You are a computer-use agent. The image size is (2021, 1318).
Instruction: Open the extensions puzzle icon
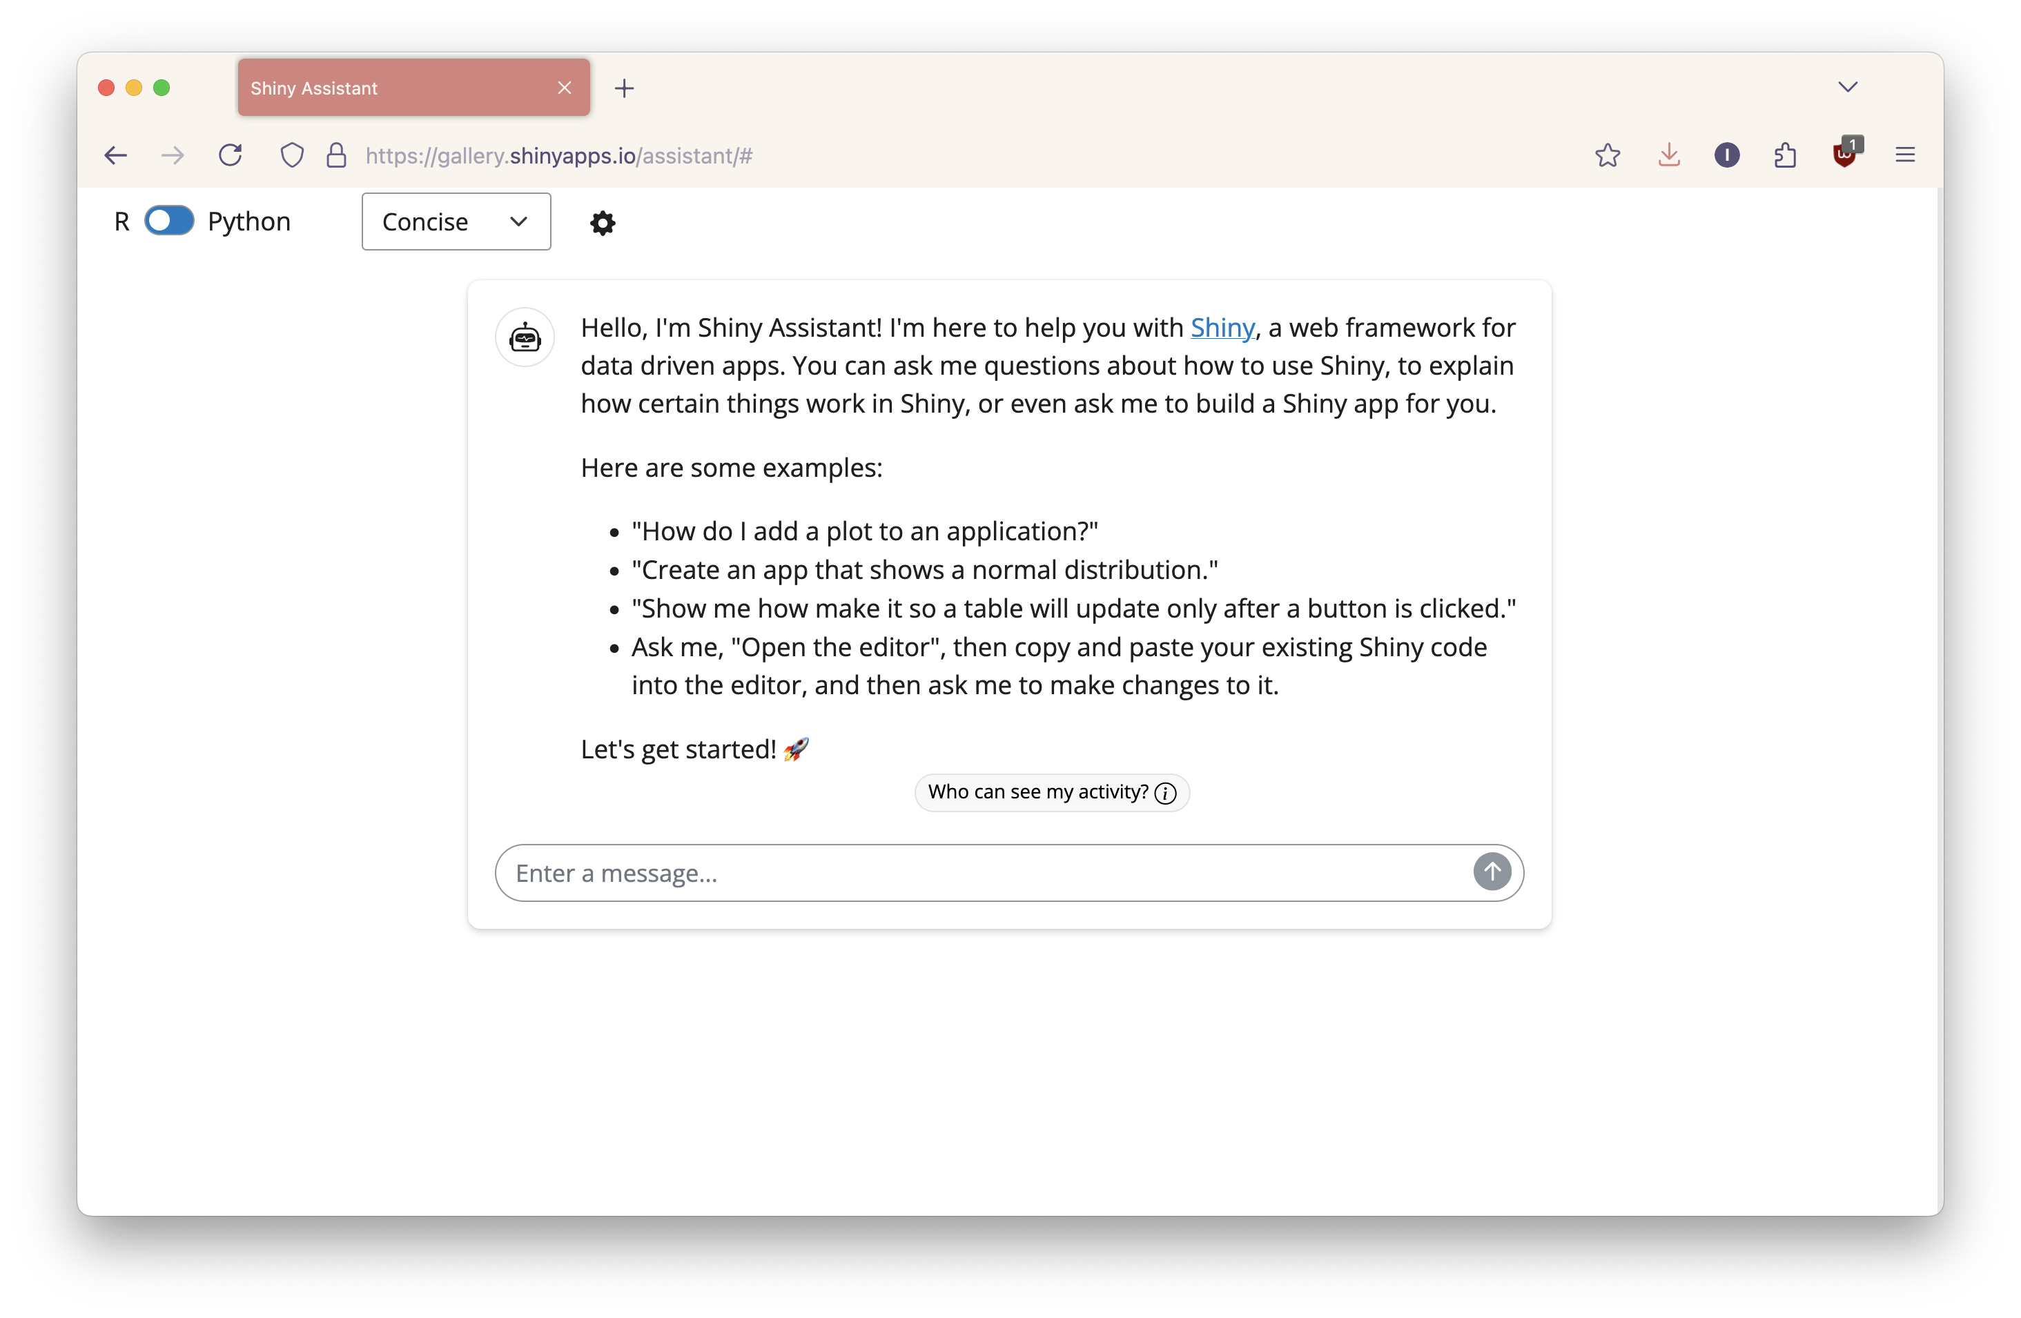pos(1785,155)
